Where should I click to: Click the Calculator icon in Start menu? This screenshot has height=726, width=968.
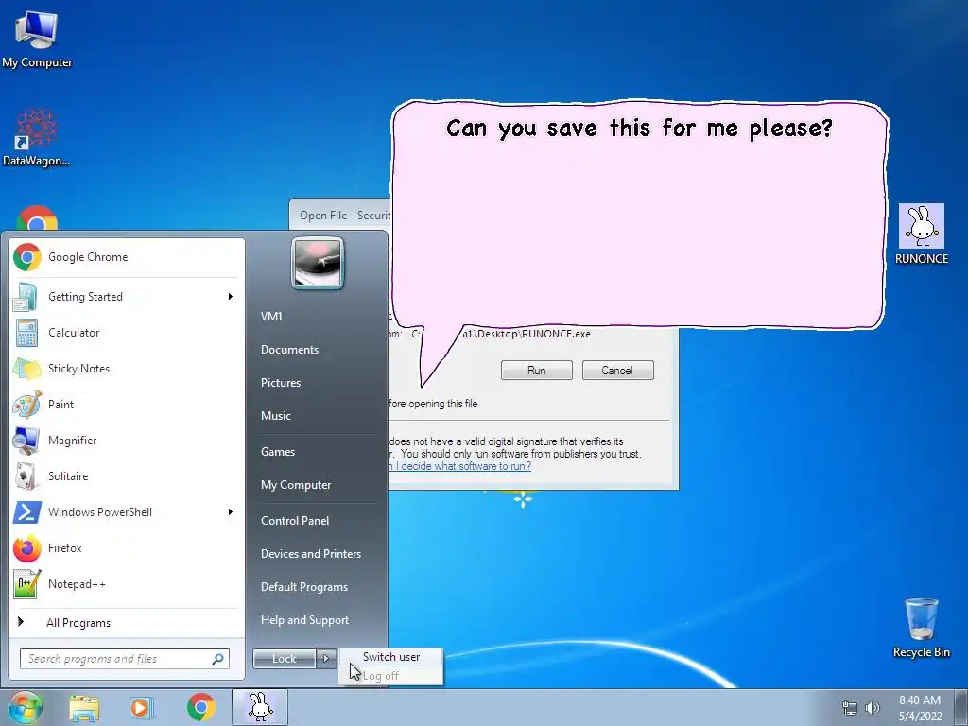26,333
